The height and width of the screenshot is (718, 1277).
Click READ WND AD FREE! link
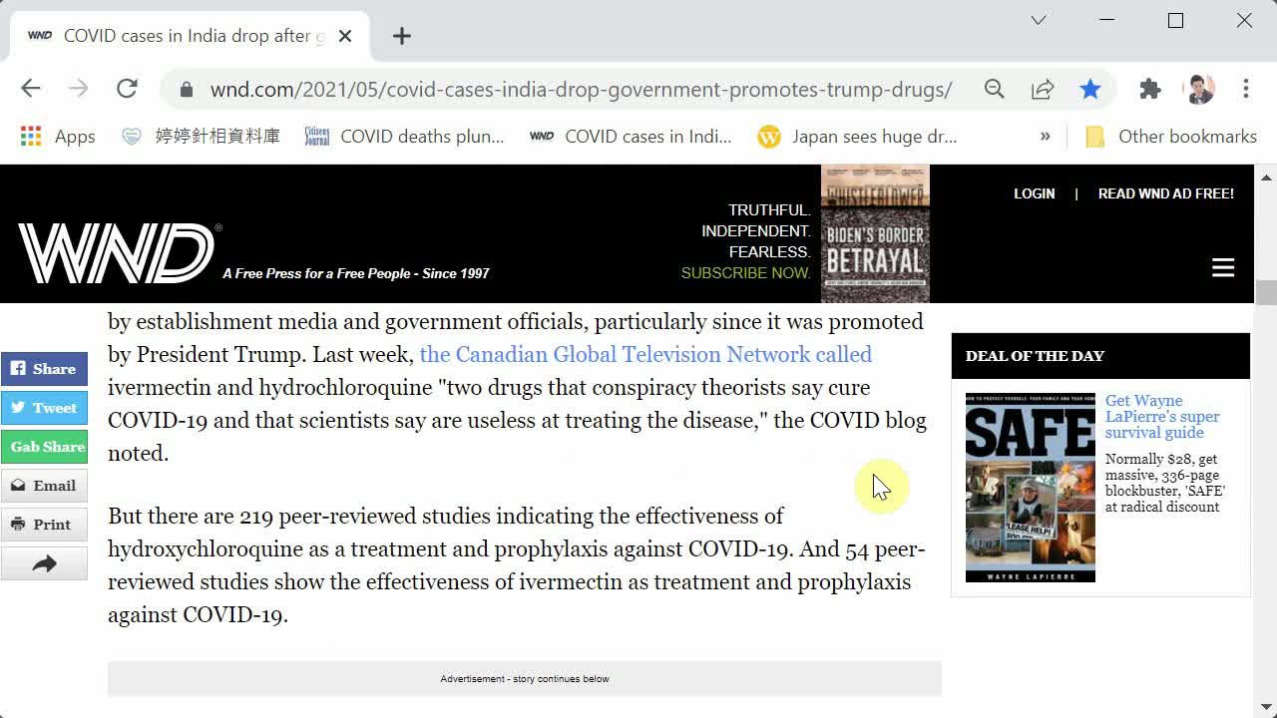pyautogui.click(x=1165, y=193)
